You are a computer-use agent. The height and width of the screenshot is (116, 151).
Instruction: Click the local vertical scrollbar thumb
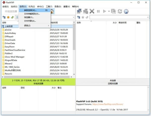pyautogui.click(x=74, y=37)
